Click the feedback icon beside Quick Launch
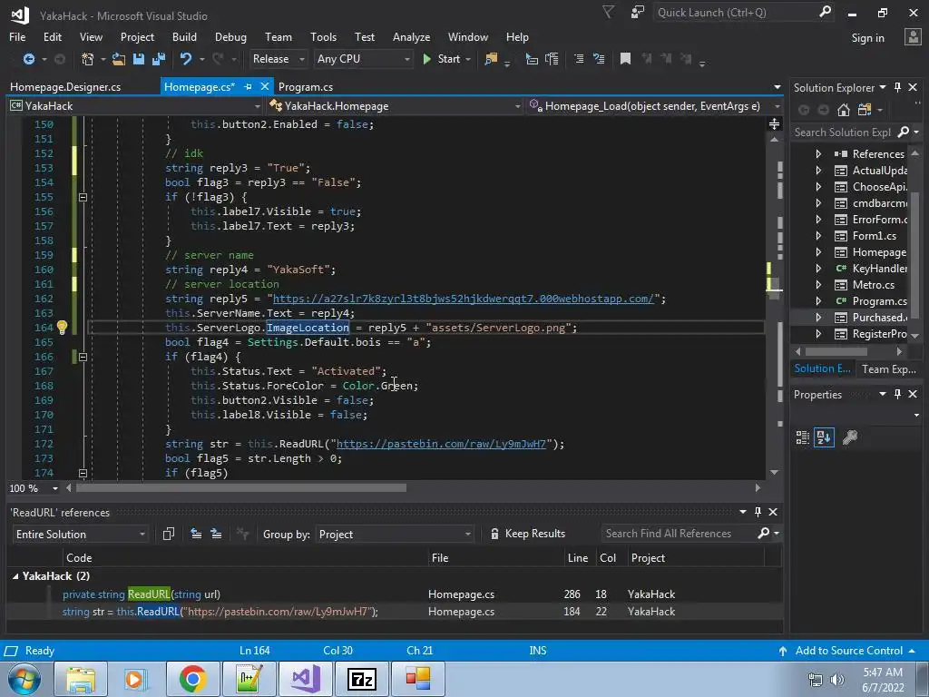The width and height of the screenshot is (929, 697). (x=637, y=12)
